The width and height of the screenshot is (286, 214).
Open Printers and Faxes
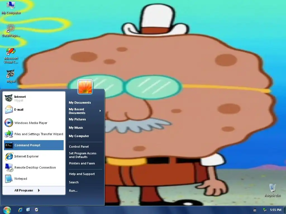[x=85, y=163]
